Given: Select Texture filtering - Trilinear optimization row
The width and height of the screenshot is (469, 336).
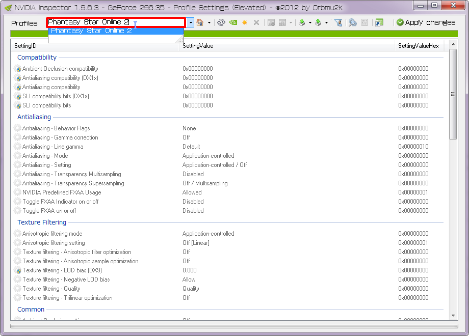Looking at the screenshot, I should [x=229, y=298].
